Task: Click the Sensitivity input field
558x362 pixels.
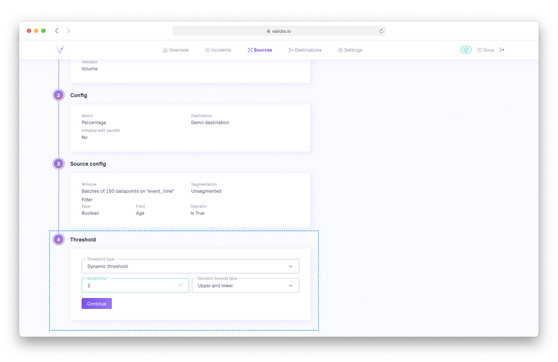Action: tap(135, 285)
